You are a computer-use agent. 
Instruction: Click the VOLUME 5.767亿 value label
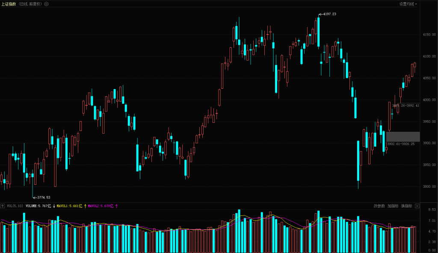pyautogui.click(x=38, y=206)
